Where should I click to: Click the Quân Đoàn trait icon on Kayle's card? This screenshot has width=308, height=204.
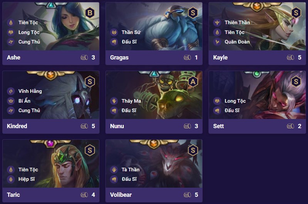[217, 42]
